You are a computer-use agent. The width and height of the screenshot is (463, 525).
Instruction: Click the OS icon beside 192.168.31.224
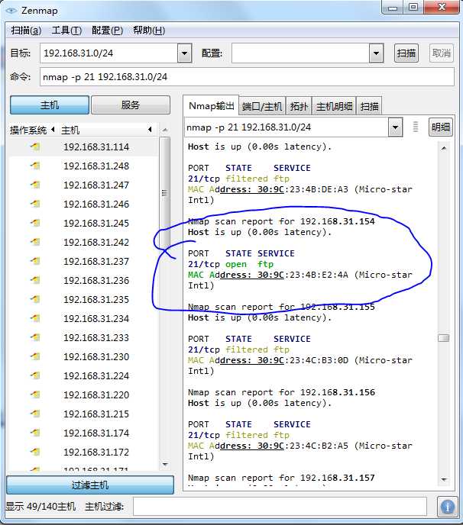click(36, 375)
